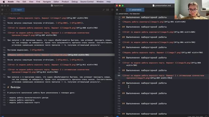Click line number 101 in presentation gutter
This screenshot has width=209, height=117.
pyautogui.click(x=119, y=75)
